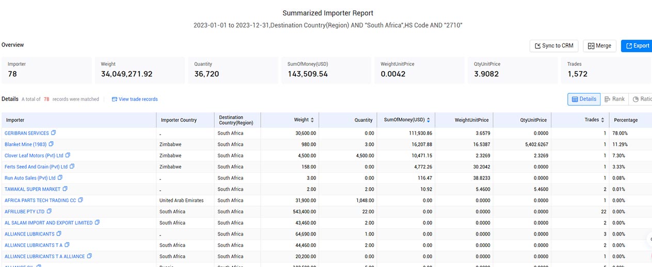The height and width of the screenshot is (267, 652).
Task: Sort by SumOfMoney(USD) column arrows
Action: [x=428, y=120]
